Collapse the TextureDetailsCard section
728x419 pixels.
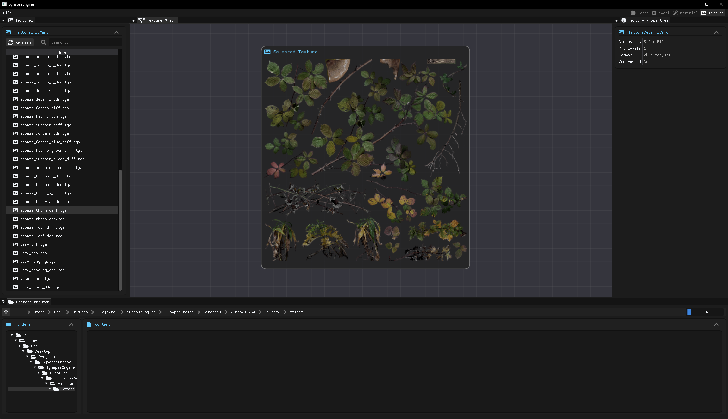[x=716, y=32]
